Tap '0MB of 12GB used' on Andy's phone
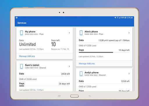The width and height of the screenshot is (149, 106). tap(88, 87)
